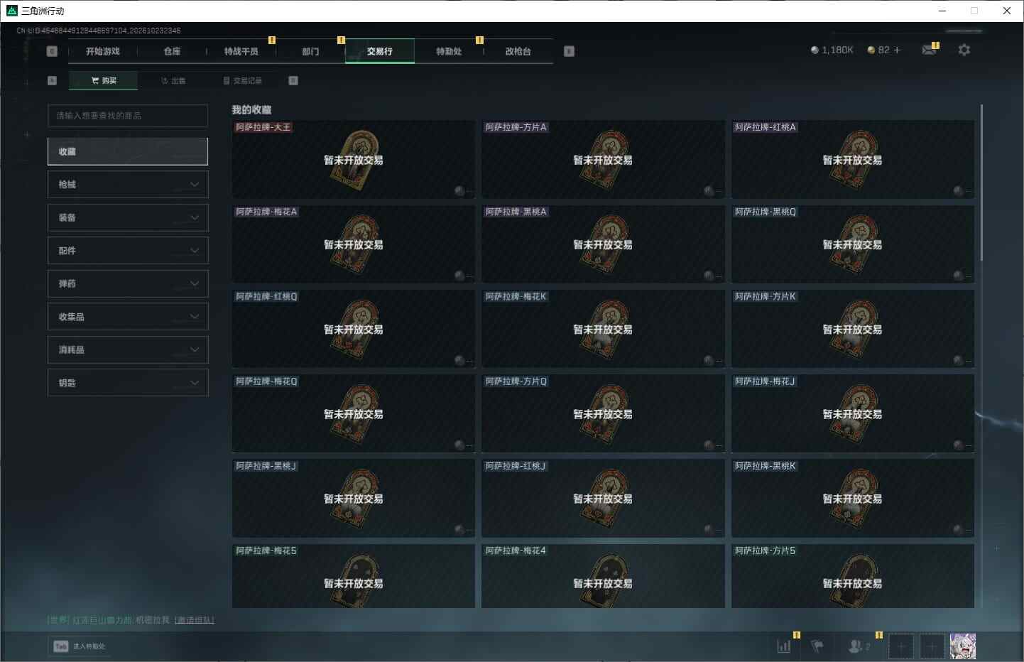The width and height of the screenshot is (1024, 662).
Task: Click the previous sub-tab key icon
Action: [52, 80]
